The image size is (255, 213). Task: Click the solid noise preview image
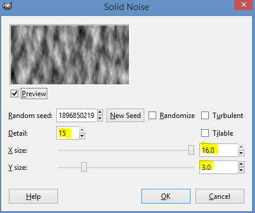point(70,55)
